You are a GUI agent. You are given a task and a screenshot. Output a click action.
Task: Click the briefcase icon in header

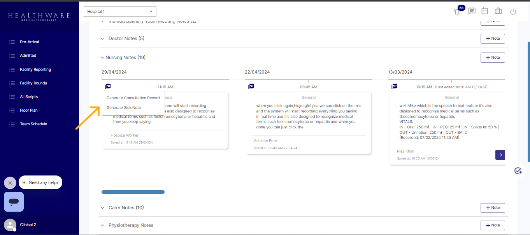pyautogui.click(x=498, y=11)
